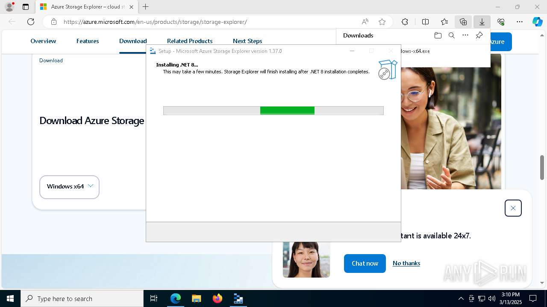Expand the Windows x64 platform dropdown
547x307 pixels.
69,187
